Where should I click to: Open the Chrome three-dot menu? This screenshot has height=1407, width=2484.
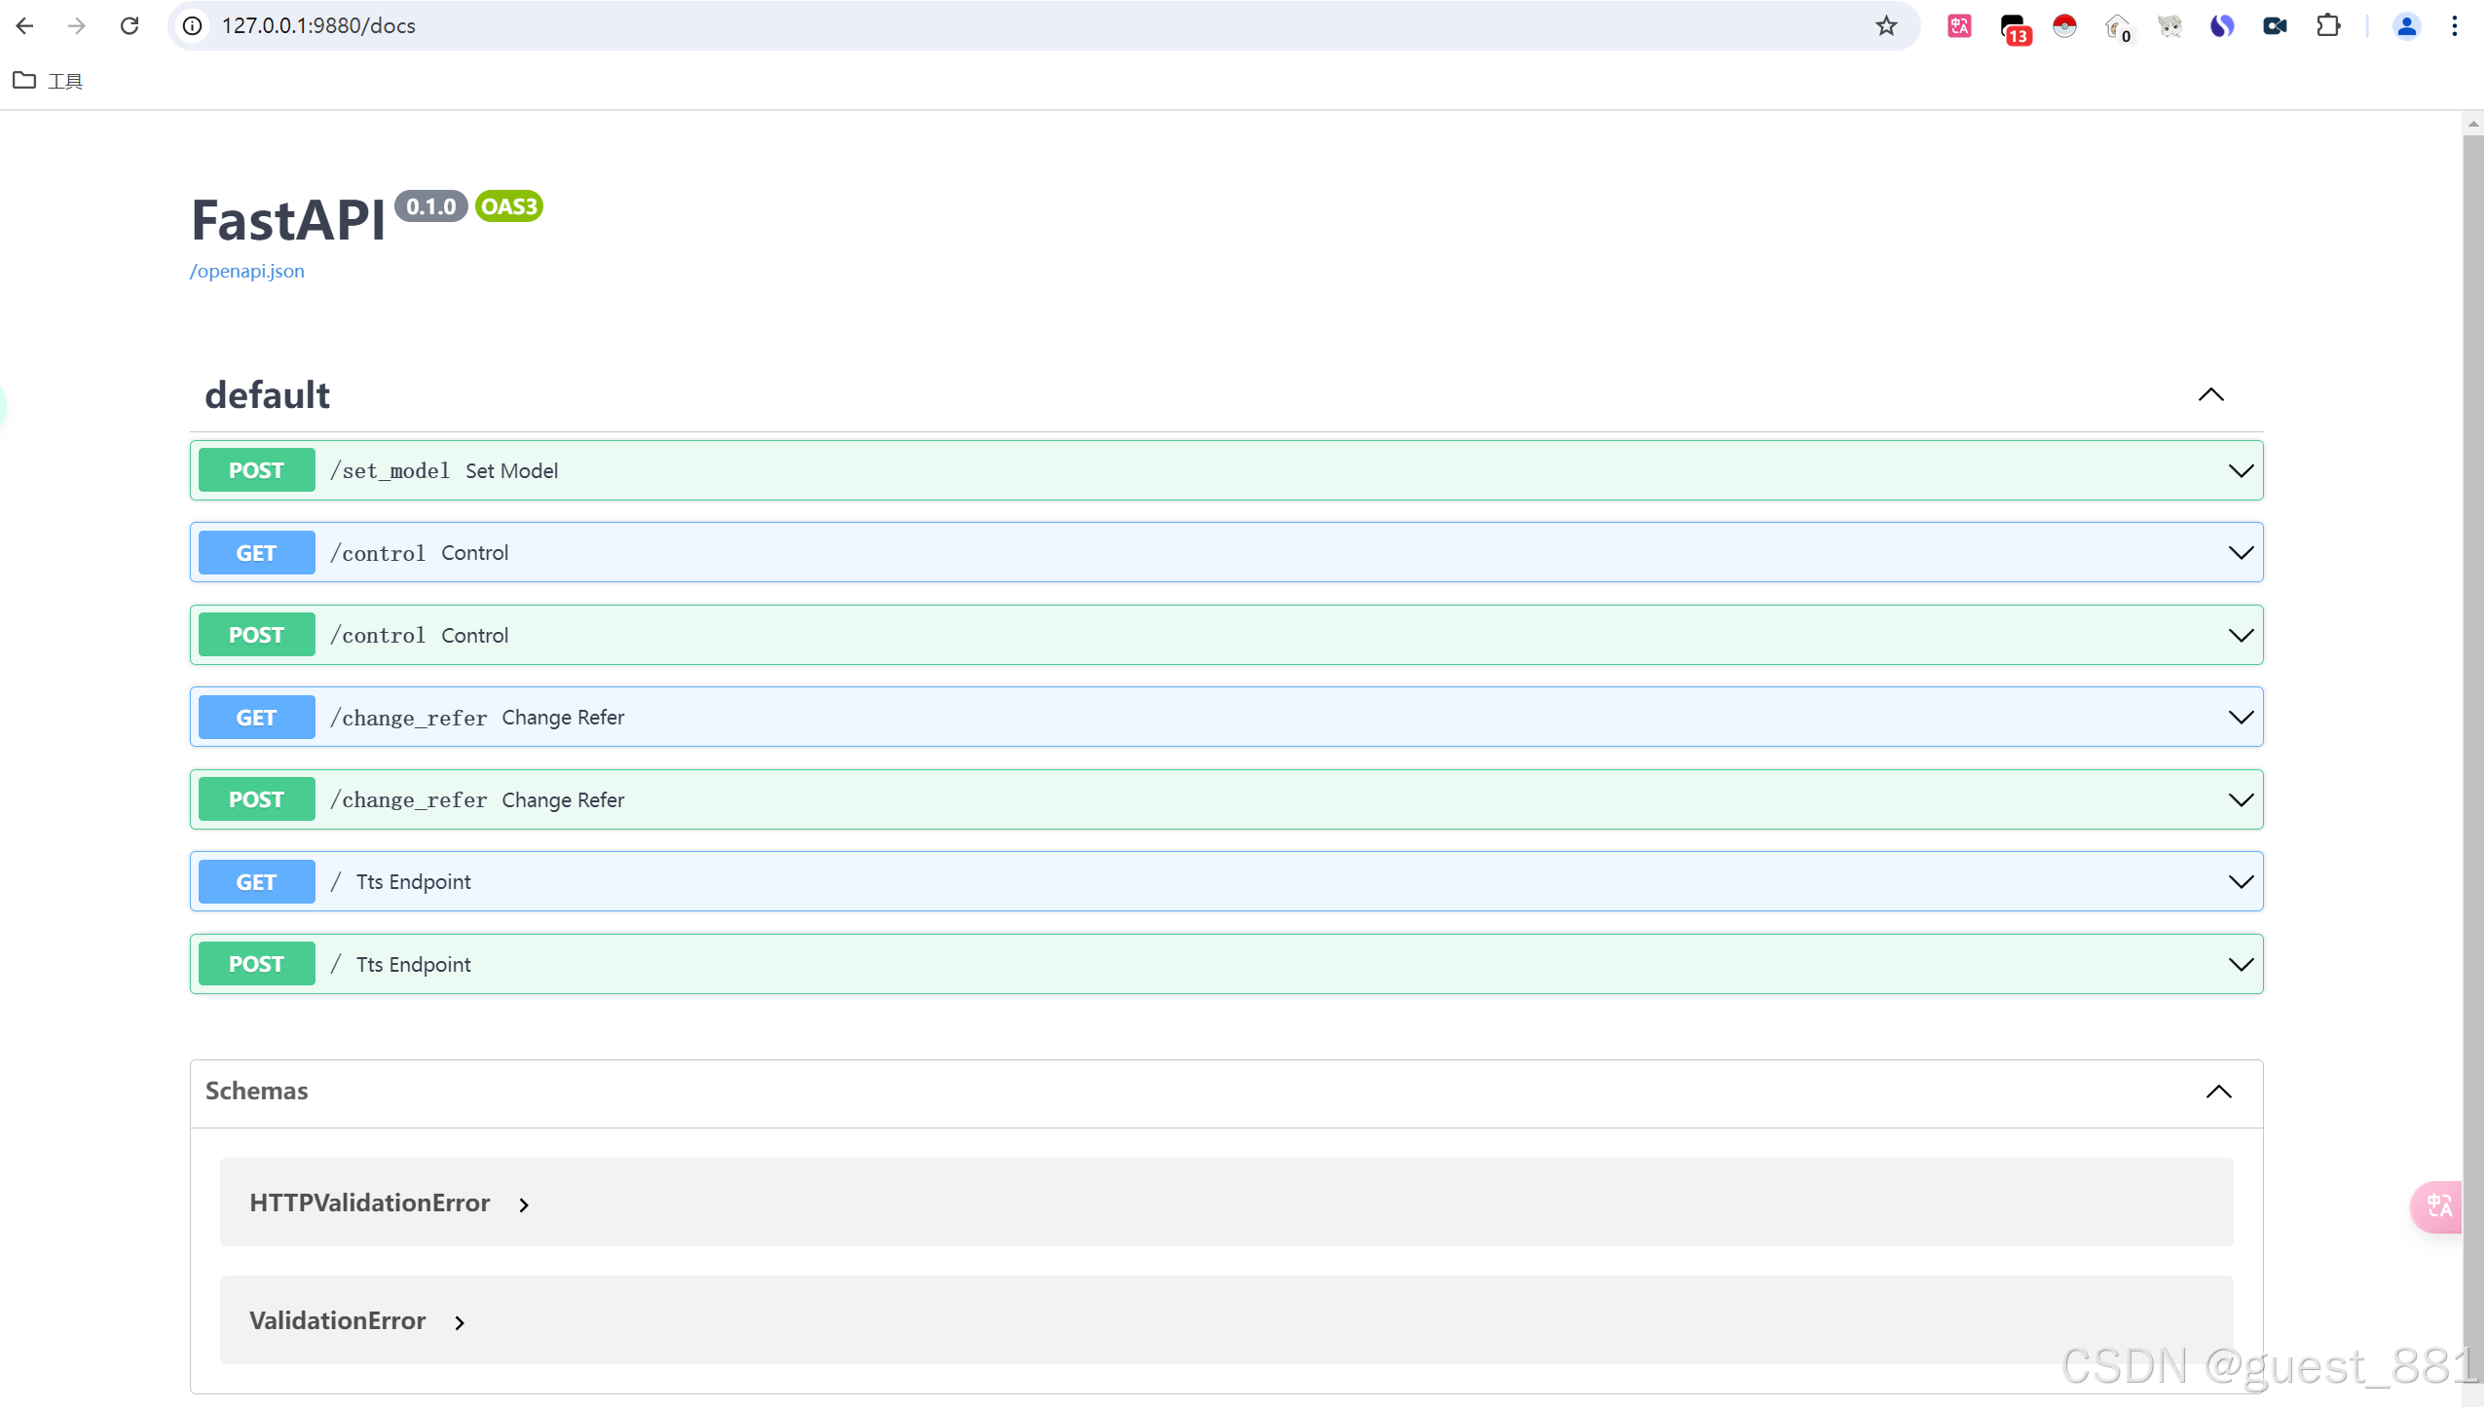(x=2455, y=25)
